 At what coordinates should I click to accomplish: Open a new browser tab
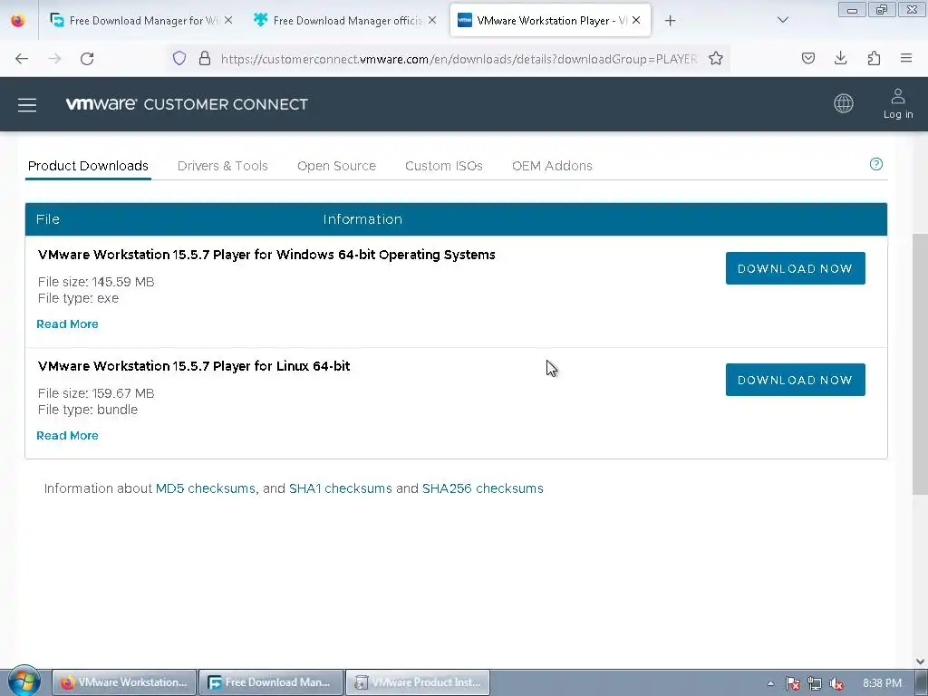point(670,21)
